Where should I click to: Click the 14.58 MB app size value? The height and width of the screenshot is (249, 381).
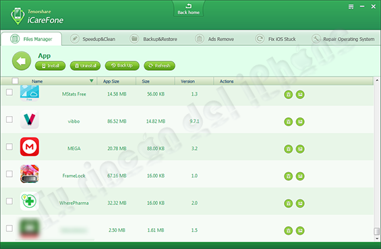[117, 94]
